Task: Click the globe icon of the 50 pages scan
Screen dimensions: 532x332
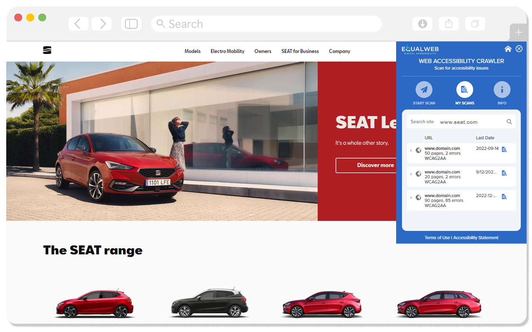Action: [x=419, y=150]
